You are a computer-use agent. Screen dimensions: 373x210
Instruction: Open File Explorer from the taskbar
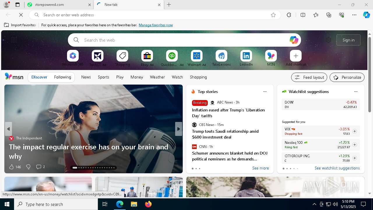pyautogui.click(x=134, y=204)
